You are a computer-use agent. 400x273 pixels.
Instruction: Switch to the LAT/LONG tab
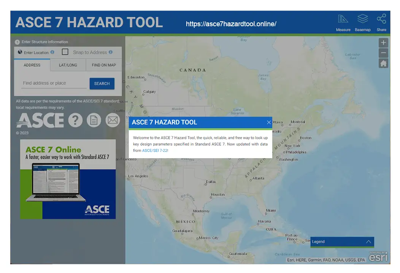tap(68, 65)
